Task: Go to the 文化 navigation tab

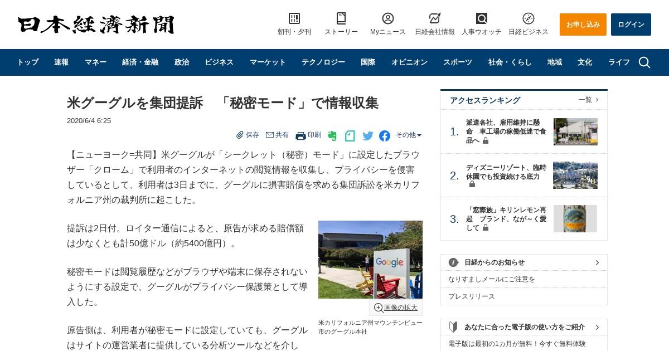Action: 585,62
